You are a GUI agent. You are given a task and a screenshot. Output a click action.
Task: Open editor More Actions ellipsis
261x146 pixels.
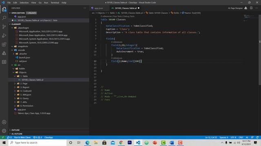pos(257,8)
